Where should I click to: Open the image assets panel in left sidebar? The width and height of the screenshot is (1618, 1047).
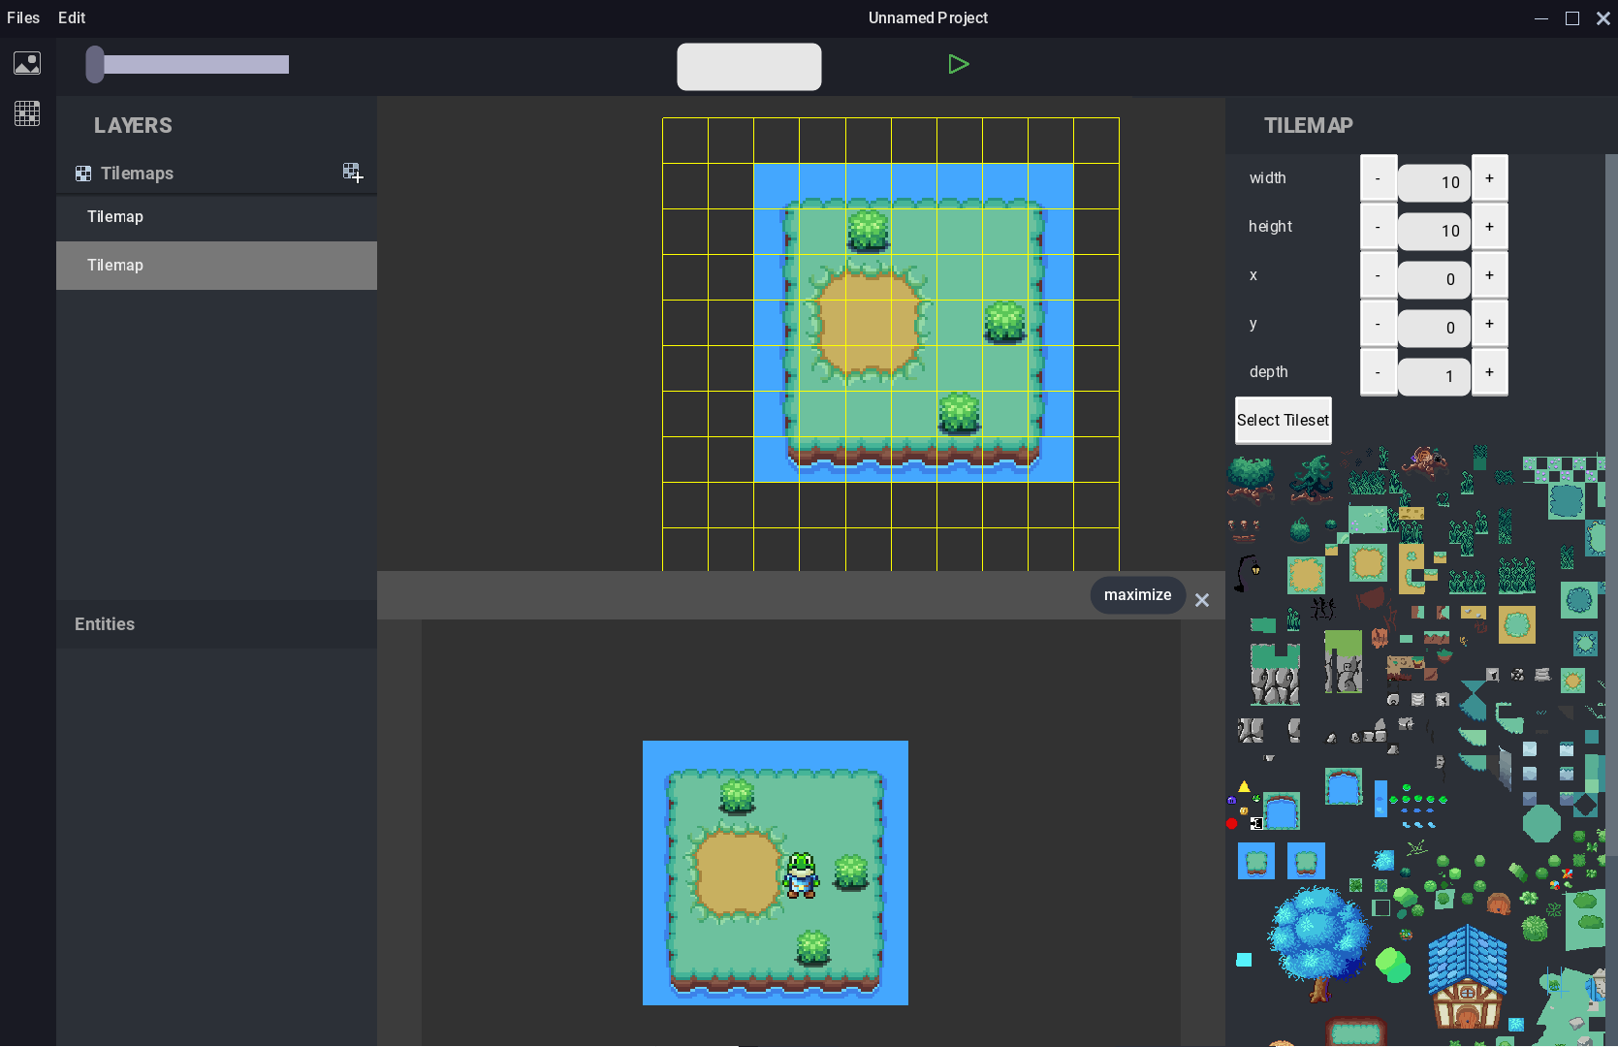[x=26, y=63]
